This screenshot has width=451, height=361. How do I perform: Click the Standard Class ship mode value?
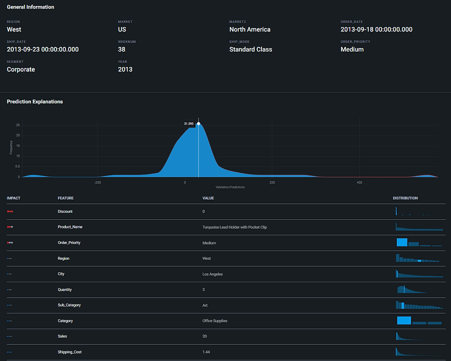(251, 50)
